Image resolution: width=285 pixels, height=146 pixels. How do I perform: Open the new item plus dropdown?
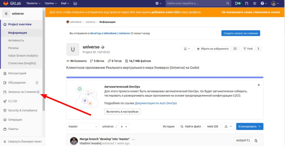click(x=159, y=3)
